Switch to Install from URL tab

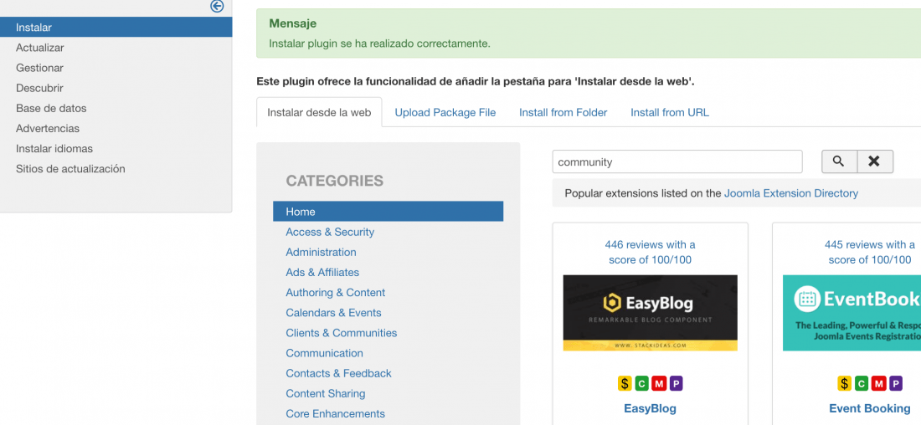(670, 112)
